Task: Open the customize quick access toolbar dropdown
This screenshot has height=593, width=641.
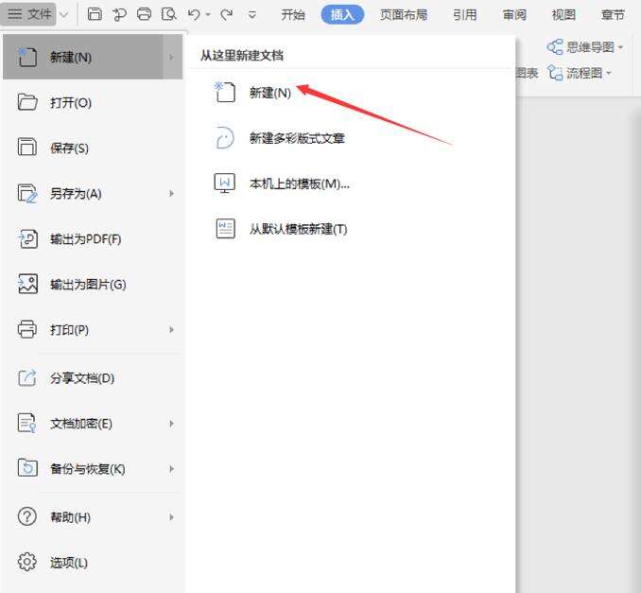Action: pos(252,15)
